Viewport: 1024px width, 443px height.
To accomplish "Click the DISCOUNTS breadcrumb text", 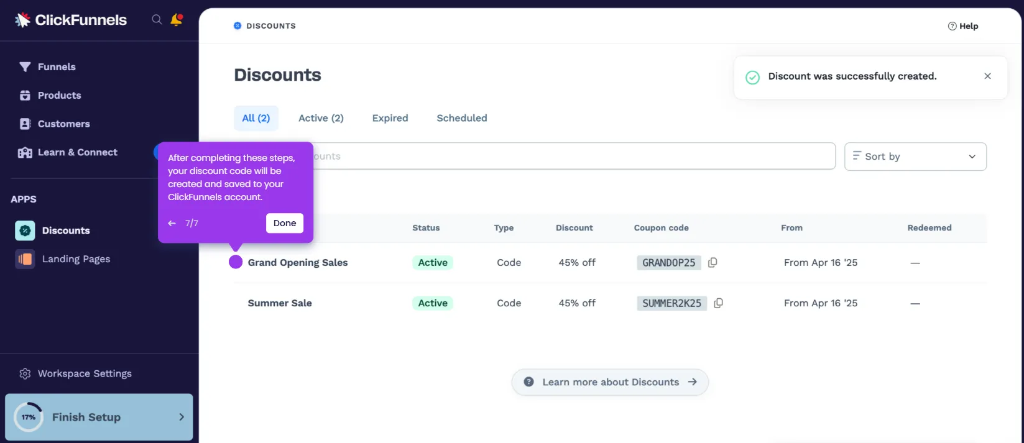I will pyautogui.click(x=271, y=26).
